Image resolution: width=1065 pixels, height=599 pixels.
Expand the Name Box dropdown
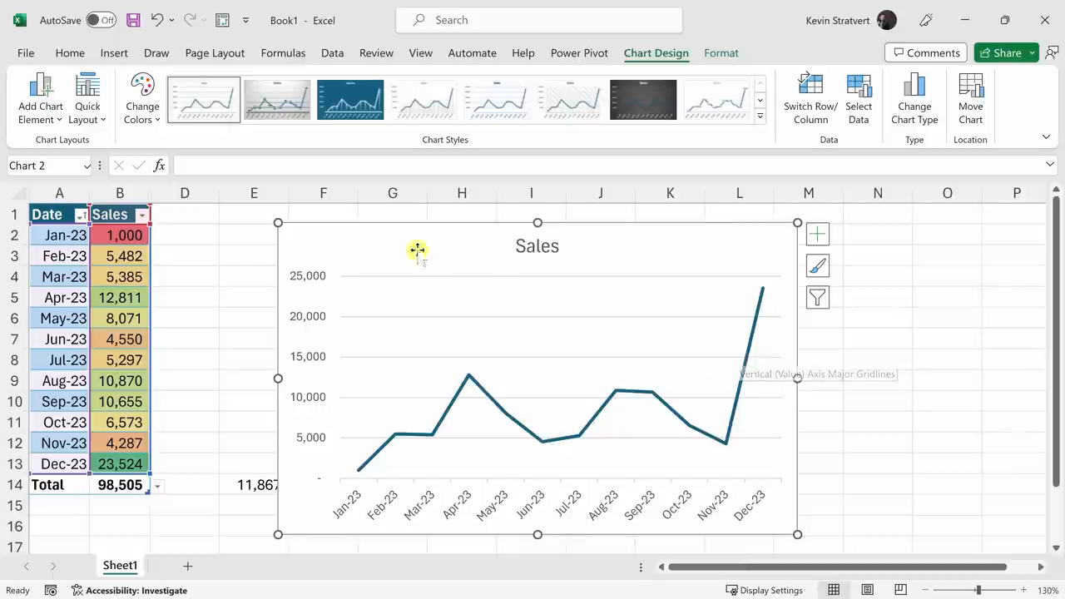tap(87, 166)
